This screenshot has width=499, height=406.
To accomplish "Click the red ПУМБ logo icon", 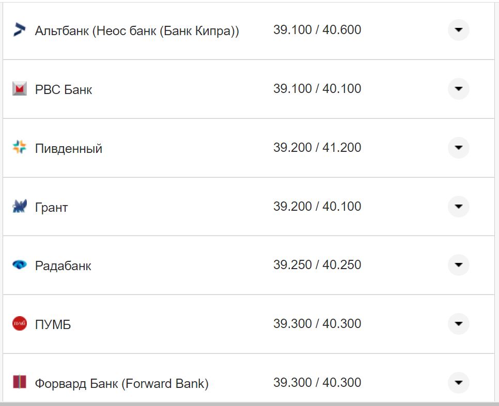I will (19, 324).
